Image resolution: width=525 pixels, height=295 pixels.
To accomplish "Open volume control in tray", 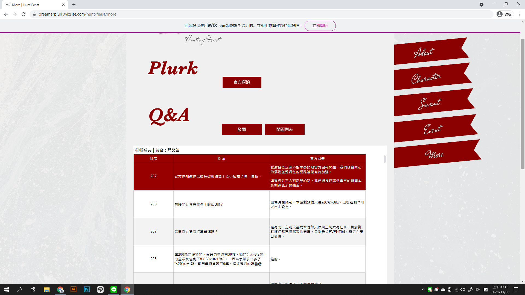I will point(463,290).
